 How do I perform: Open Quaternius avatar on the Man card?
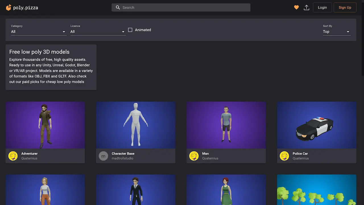[x=194, y=156]
